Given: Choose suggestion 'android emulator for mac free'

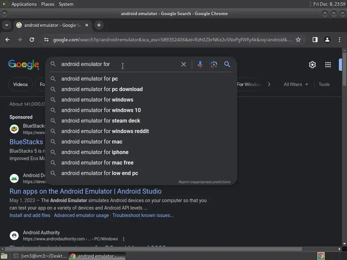Looking at the screenshot, I should click(x=141, y=163).
